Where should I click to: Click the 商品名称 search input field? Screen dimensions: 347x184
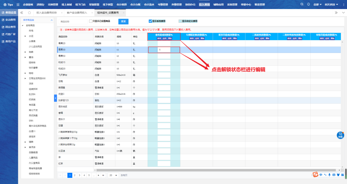click(x=73, y=22)
